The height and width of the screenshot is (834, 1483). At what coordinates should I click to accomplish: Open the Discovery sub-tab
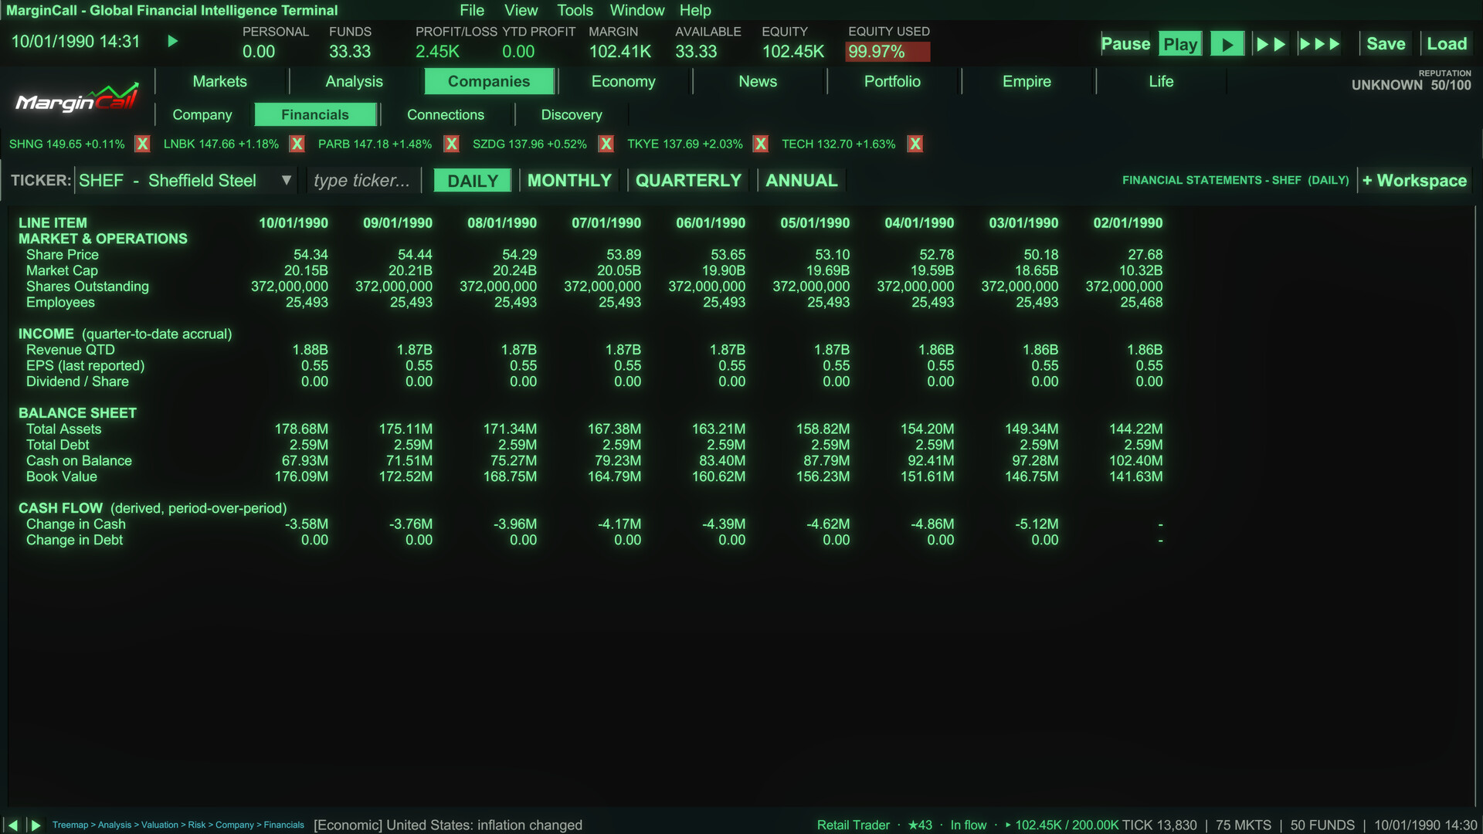pos(572,114)
